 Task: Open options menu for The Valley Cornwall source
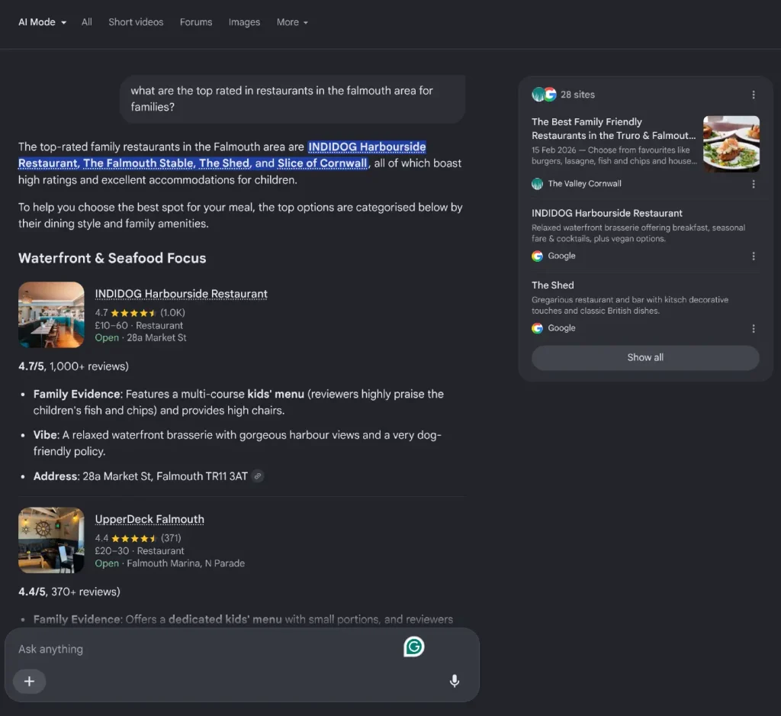[x=753, y=184]
